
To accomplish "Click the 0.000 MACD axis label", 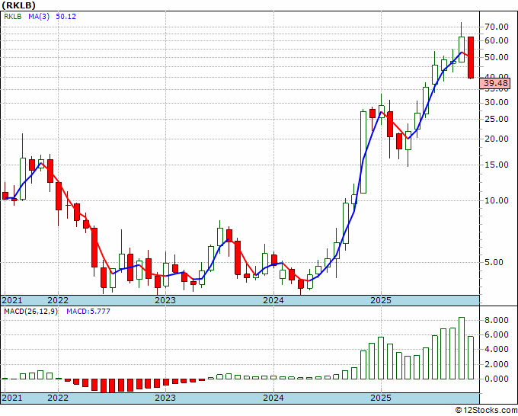I will point(497,379).
